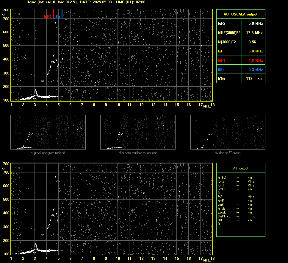This screenshot has width=288, height=263.
Task: Click the Rome date and time title
Action: tap(86, 2)
